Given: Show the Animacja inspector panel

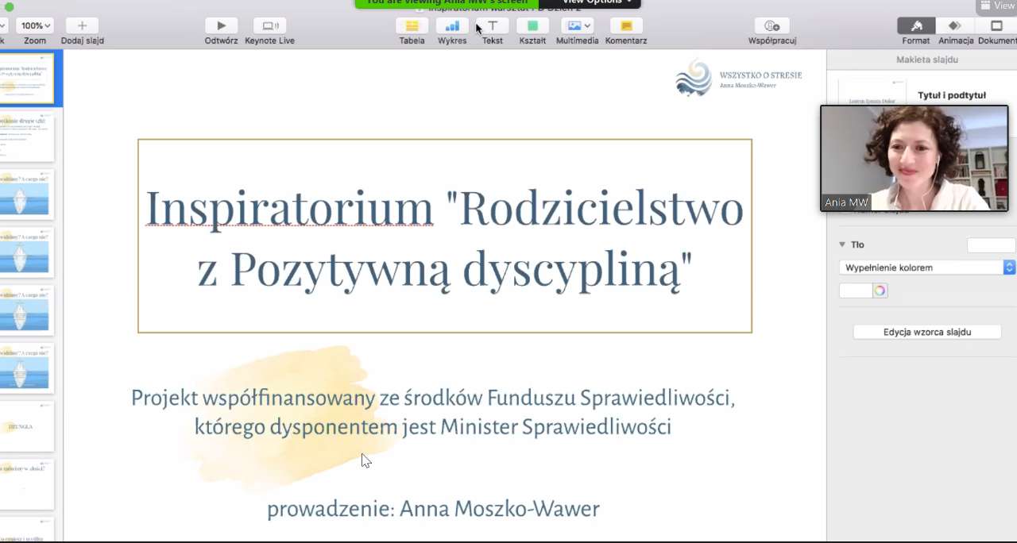Looking at the screenshot, I should [x=955, y=26].
